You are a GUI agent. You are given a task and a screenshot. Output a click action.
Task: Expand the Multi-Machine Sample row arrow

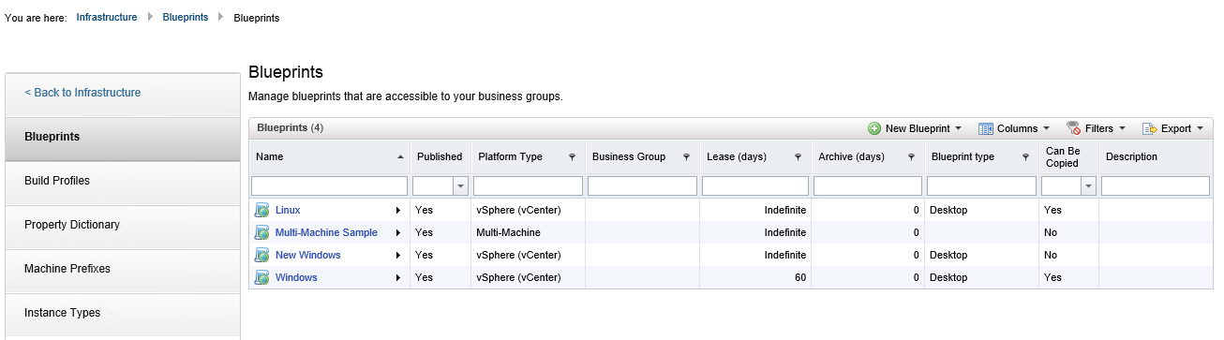coord(399,232)
